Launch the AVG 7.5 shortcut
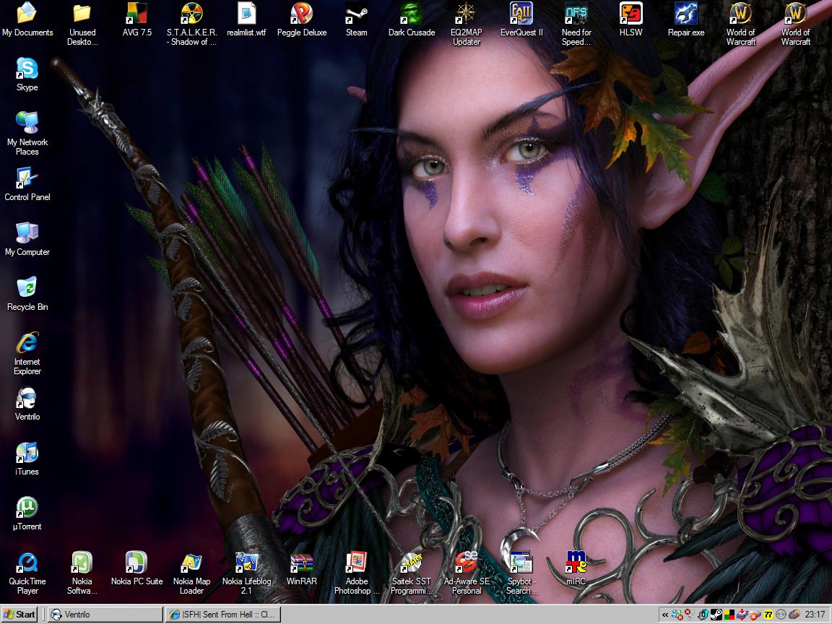The height and width of the screenshot is (624, 832). pos(137,19)
